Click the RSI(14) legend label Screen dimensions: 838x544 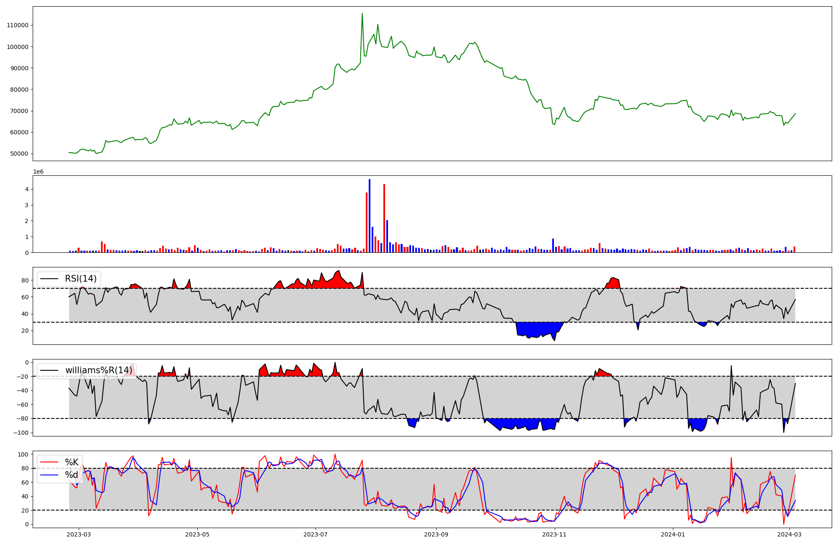tap(80, 279)
